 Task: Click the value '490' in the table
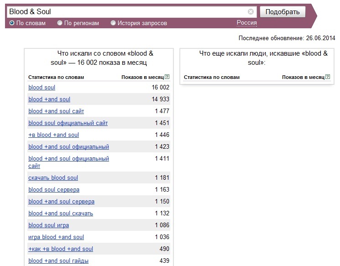(x=164, y=249)
